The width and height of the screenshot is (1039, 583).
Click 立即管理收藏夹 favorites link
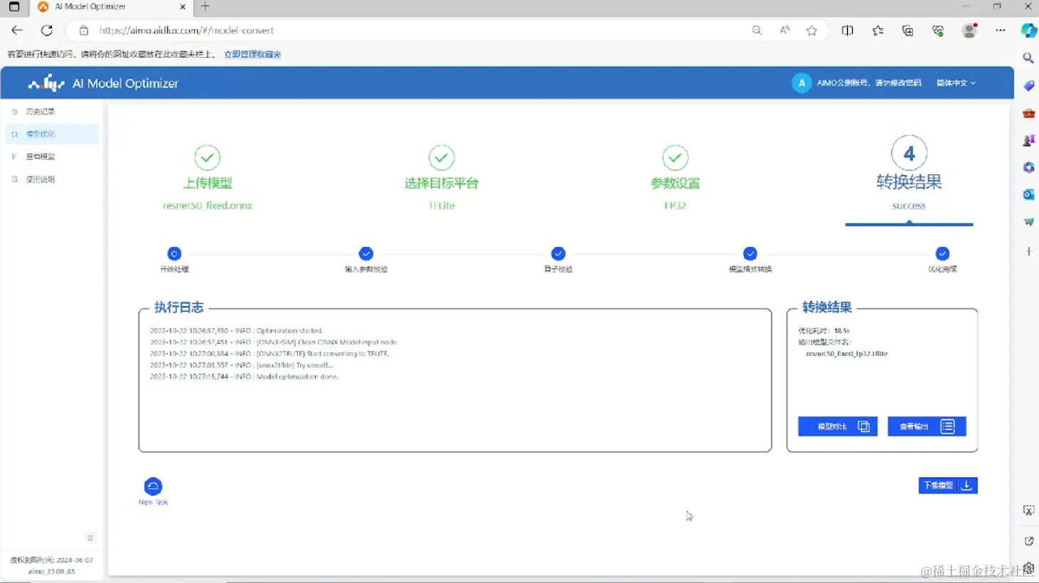point(252,54)
